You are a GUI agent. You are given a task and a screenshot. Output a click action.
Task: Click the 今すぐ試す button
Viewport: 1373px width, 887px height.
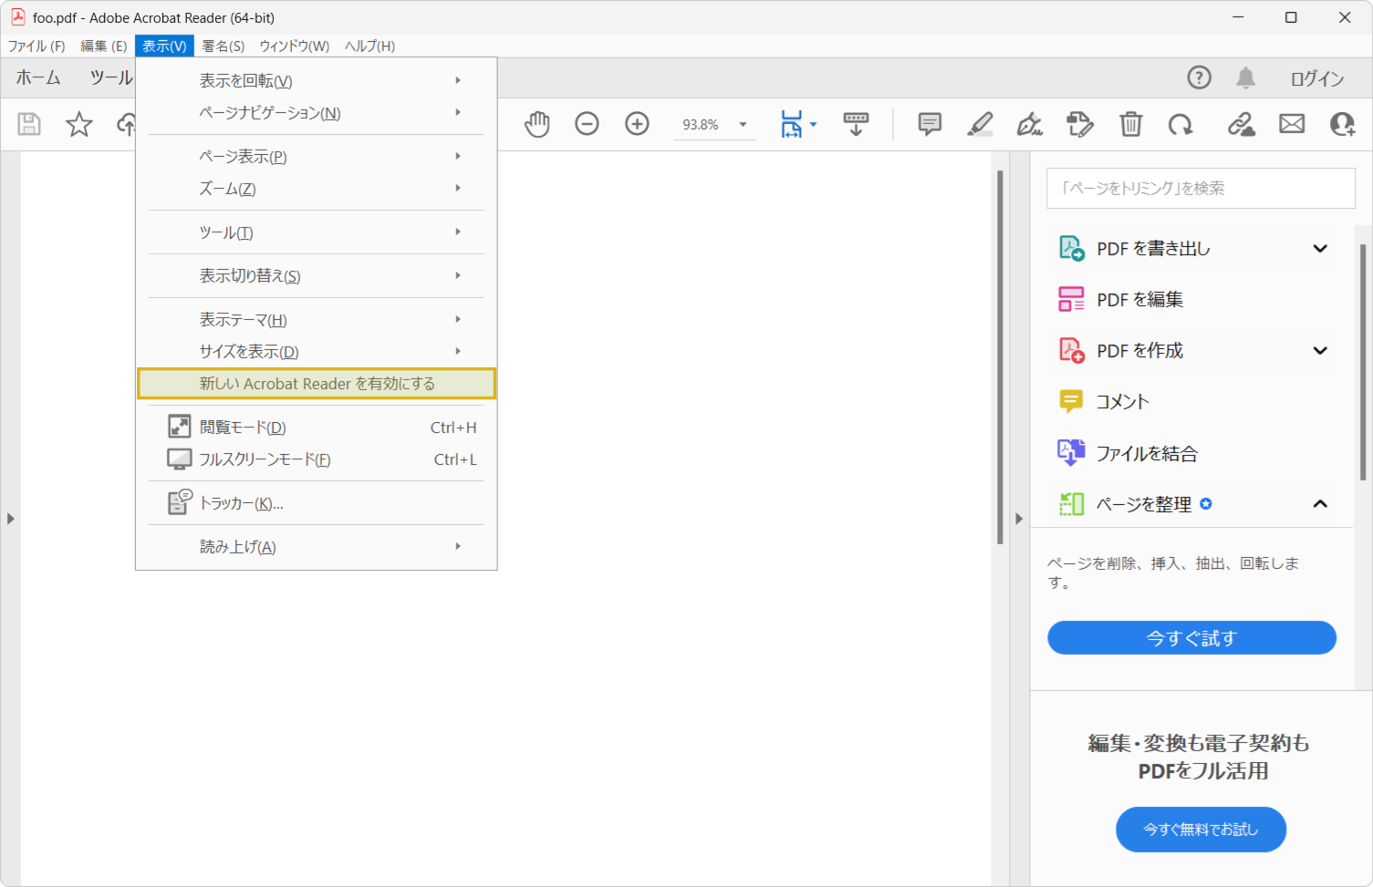tap(1191, 638)
